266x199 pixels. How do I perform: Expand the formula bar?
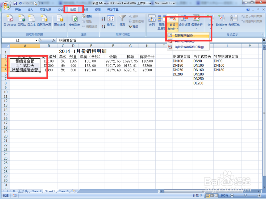(x=264, y=40)
